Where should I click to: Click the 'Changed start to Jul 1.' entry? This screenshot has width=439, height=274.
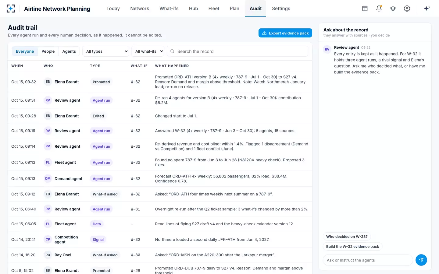pyautogui.click(x=176, y=116)
